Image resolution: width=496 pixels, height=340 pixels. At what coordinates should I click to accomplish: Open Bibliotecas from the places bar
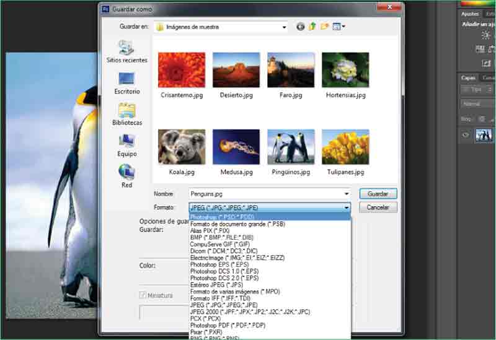(x=126, y=114)
